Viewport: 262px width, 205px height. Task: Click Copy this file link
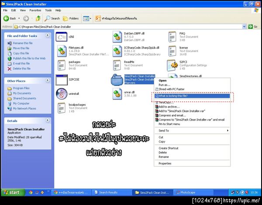(x=21, y=53)
